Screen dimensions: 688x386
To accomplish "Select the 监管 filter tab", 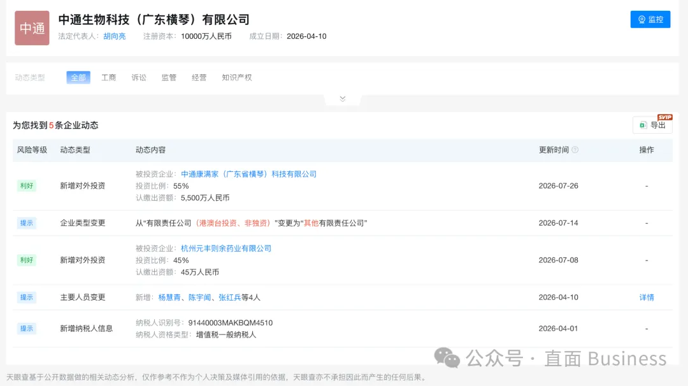I will 169,78.
